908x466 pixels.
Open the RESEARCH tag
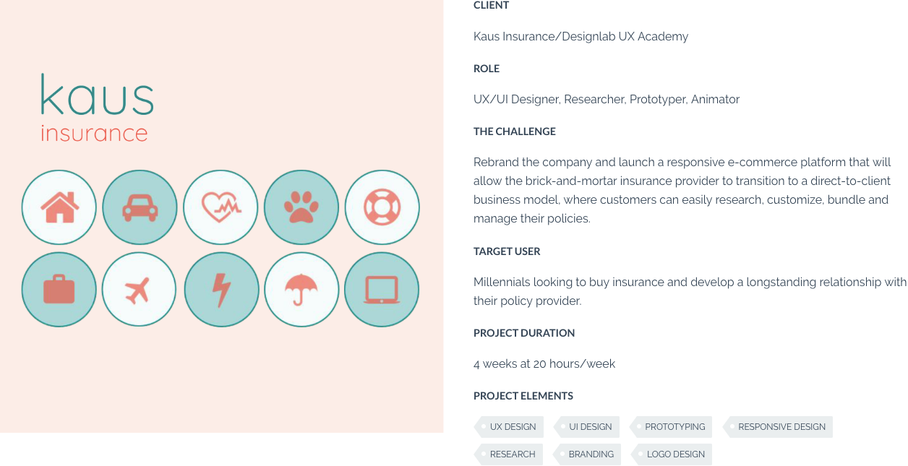pos(508,454)
